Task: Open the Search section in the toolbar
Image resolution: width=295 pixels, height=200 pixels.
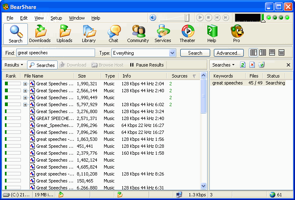Action: click(16, 34)
